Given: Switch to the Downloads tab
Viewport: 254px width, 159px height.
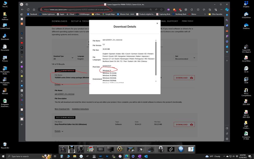Looking at the screenshot, I should coord(60,21).
